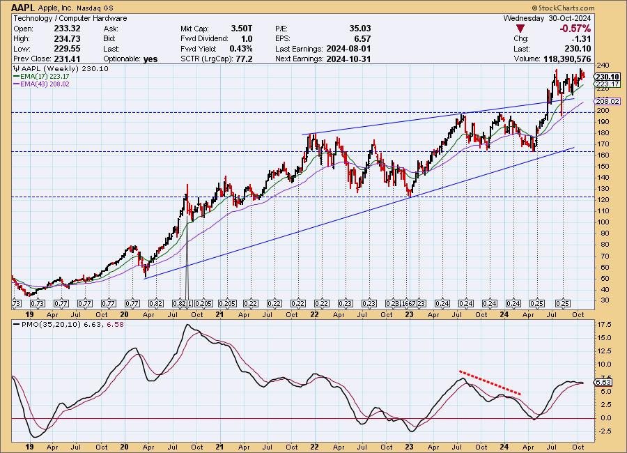
Task: Click the High value 234.73
Action: [x=67, y=39]
